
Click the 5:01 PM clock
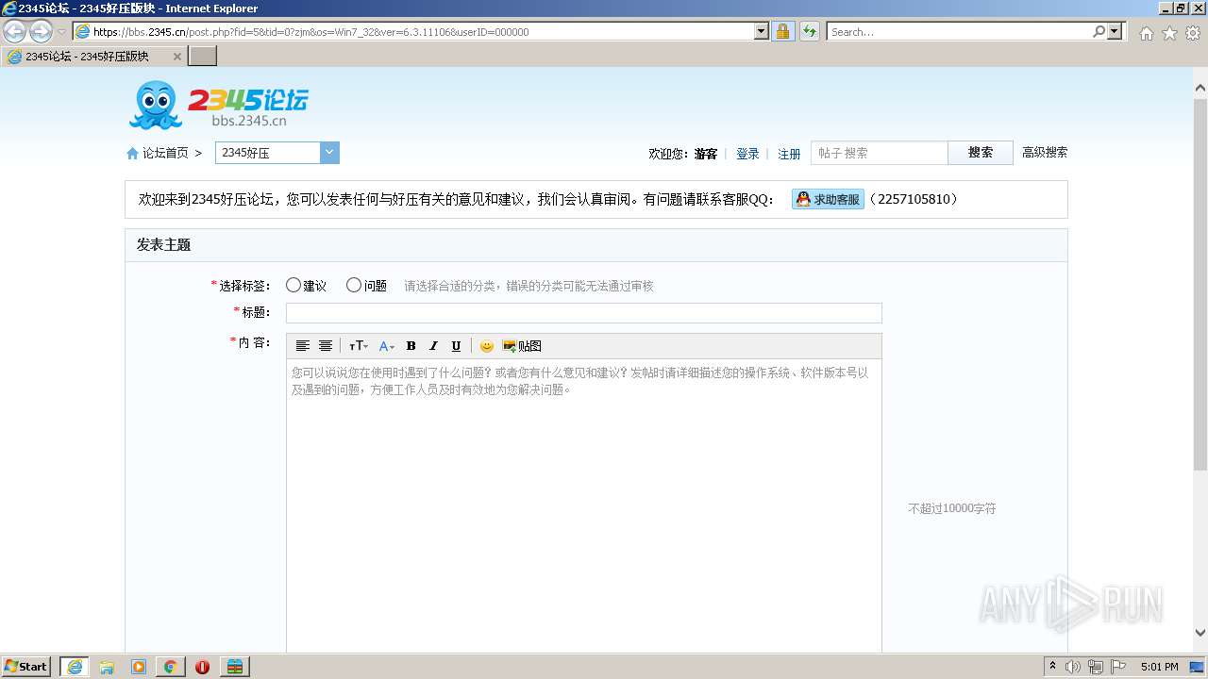click(1160, 667)
